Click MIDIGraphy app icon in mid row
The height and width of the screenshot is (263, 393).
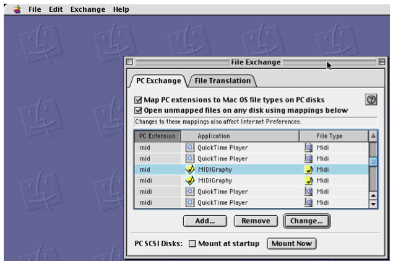190,169
